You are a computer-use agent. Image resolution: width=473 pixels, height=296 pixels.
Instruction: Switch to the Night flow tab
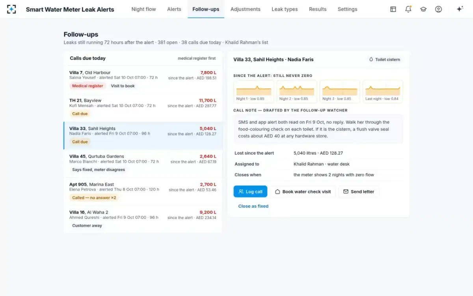pos(143,9)
